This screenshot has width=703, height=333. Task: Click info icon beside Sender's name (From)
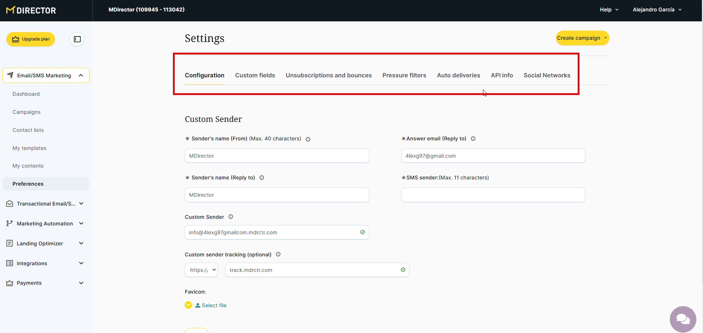coord(308,139)
